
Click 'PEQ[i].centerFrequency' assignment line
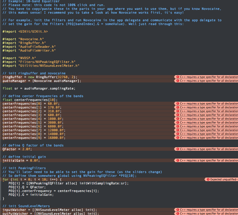[54, 191]
